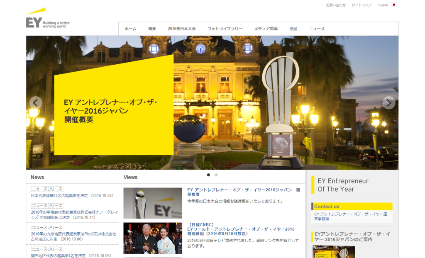Click the Views section heading
The height and width of the screenshot is (258, 425).
pyautogui.click(x=130, y=177)
